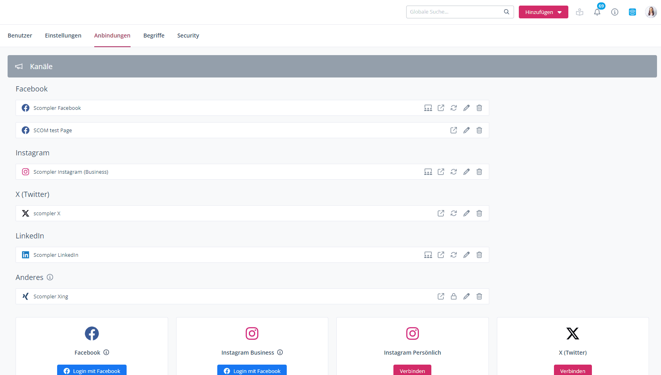This screenshot has height=375, width=661.
Task: Open the user avatar menu
Action: (651, 12)
